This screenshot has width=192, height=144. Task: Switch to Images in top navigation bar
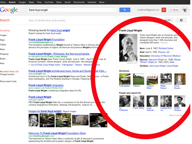22,2
